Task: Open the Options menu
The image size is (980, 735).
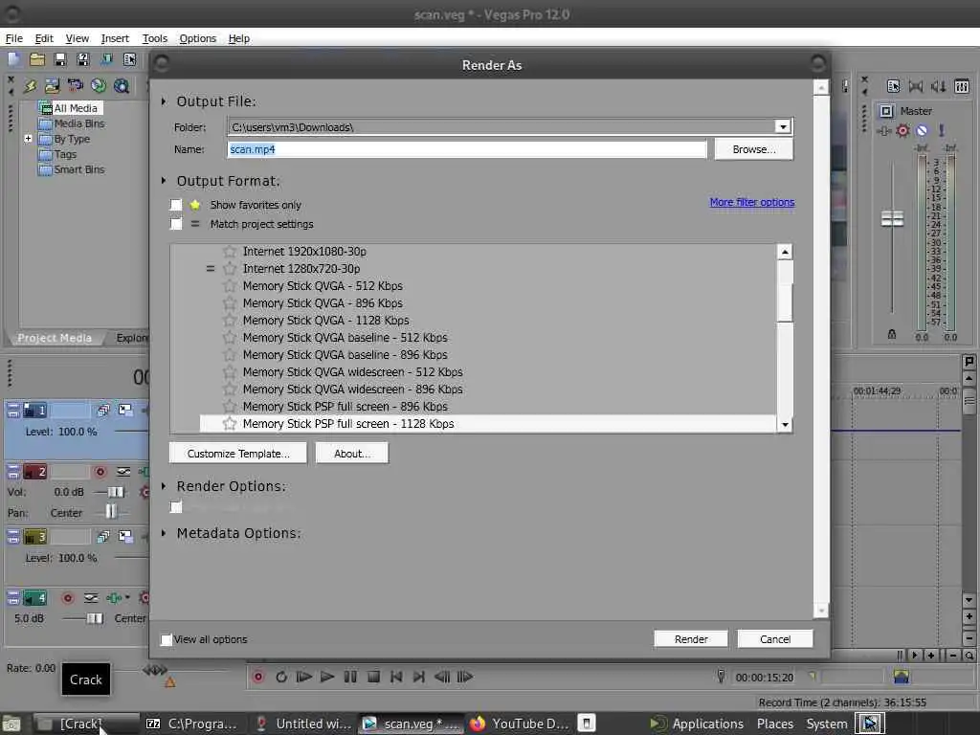Action: [x=197, y=38]
